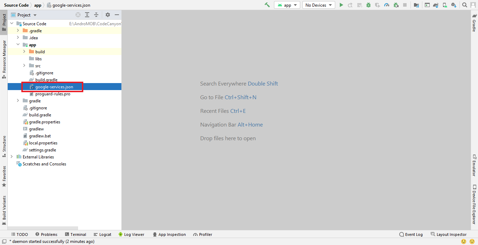Viewport: 478px width, 245px height.
Task: Click the Search Everywhere magnifier icon
Action: point(465,5)
